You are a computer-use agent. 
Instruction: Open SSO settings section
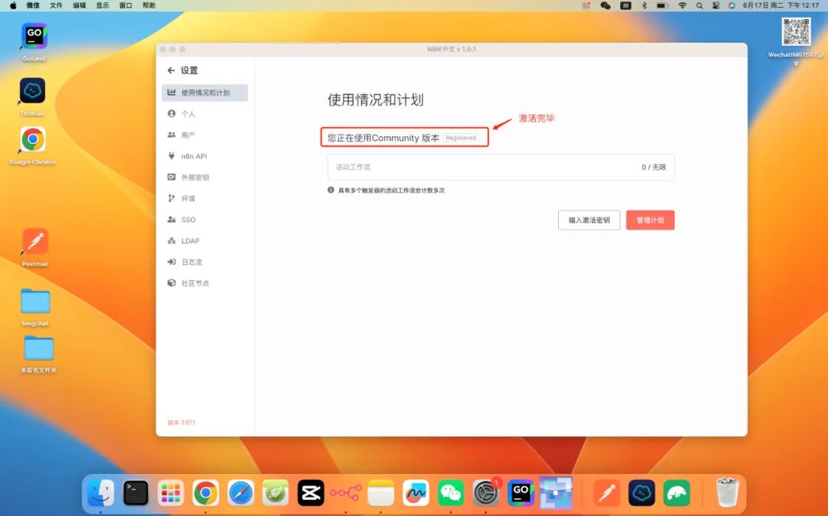pos(205,219)
